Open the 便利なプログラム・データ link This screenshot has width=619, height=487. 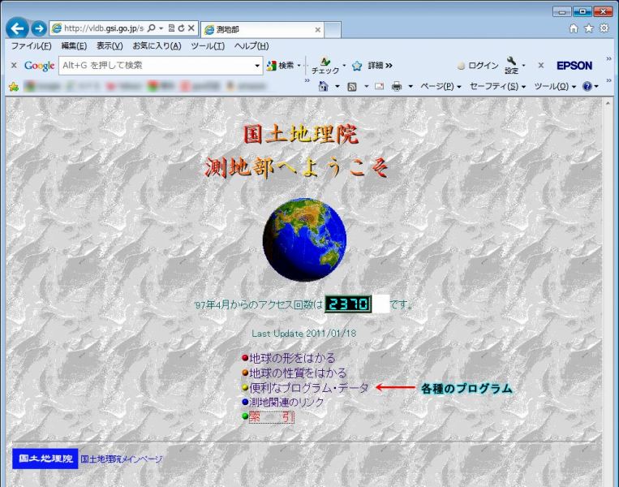(308, 388)
